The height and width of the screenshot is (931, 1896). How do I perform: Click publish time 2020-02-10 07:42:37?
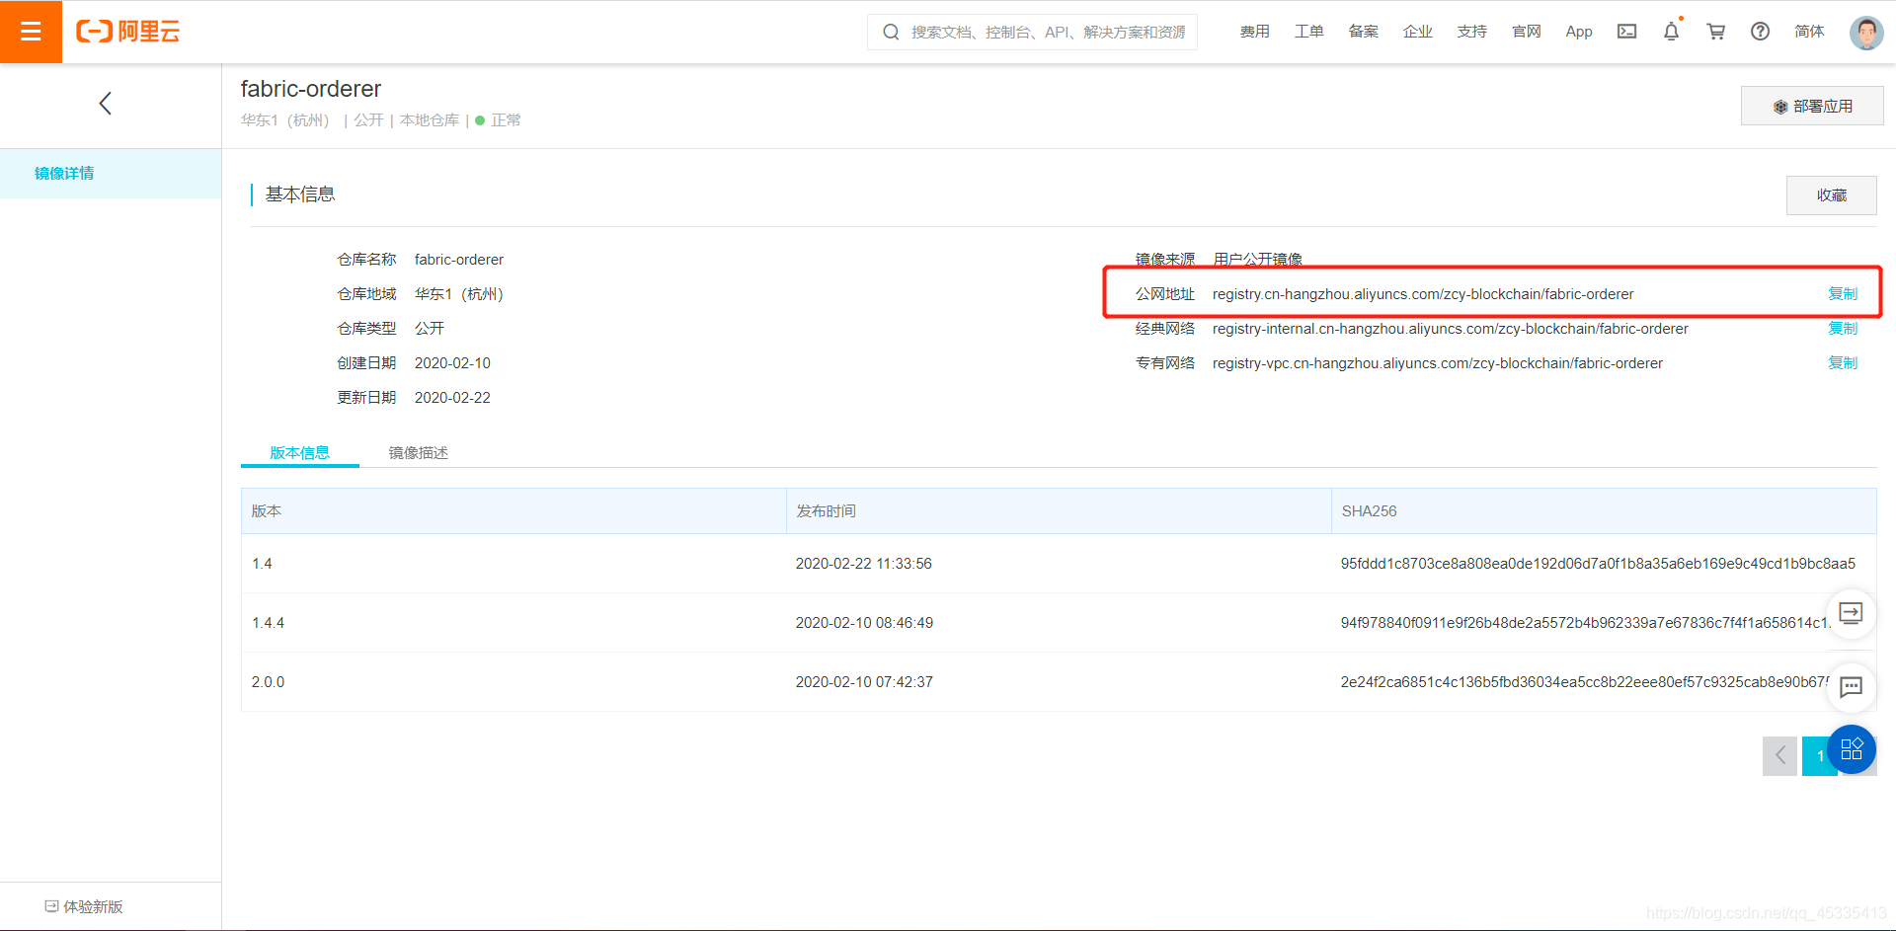[x=864, y=682]
